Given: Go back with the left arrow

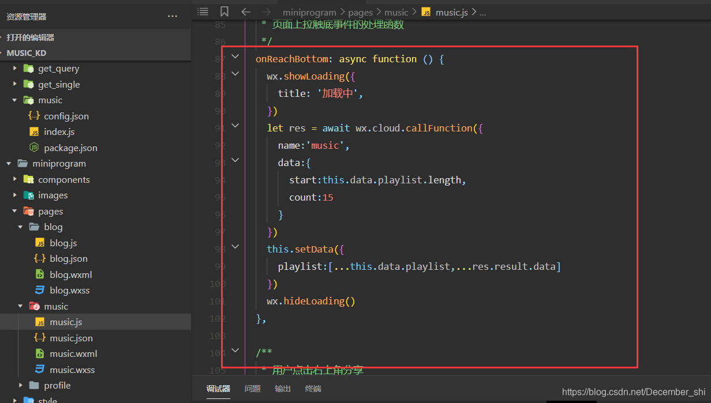Looking at the screenshot, I should pyautogui.click(x=246, y=12).
